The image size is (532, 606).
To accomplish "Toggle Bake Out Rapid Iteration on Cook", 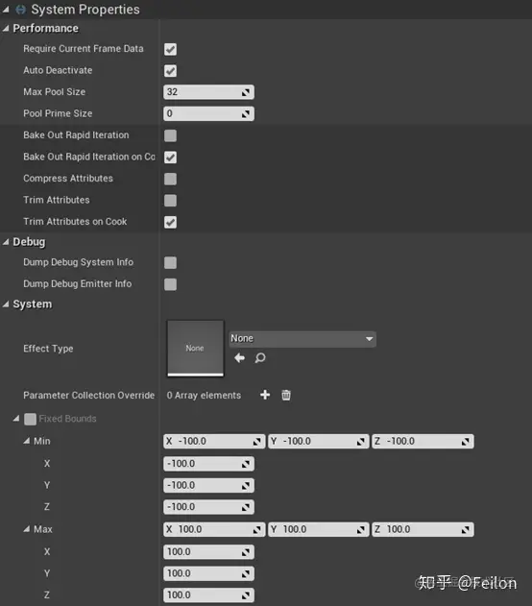I will coord(170,158).
